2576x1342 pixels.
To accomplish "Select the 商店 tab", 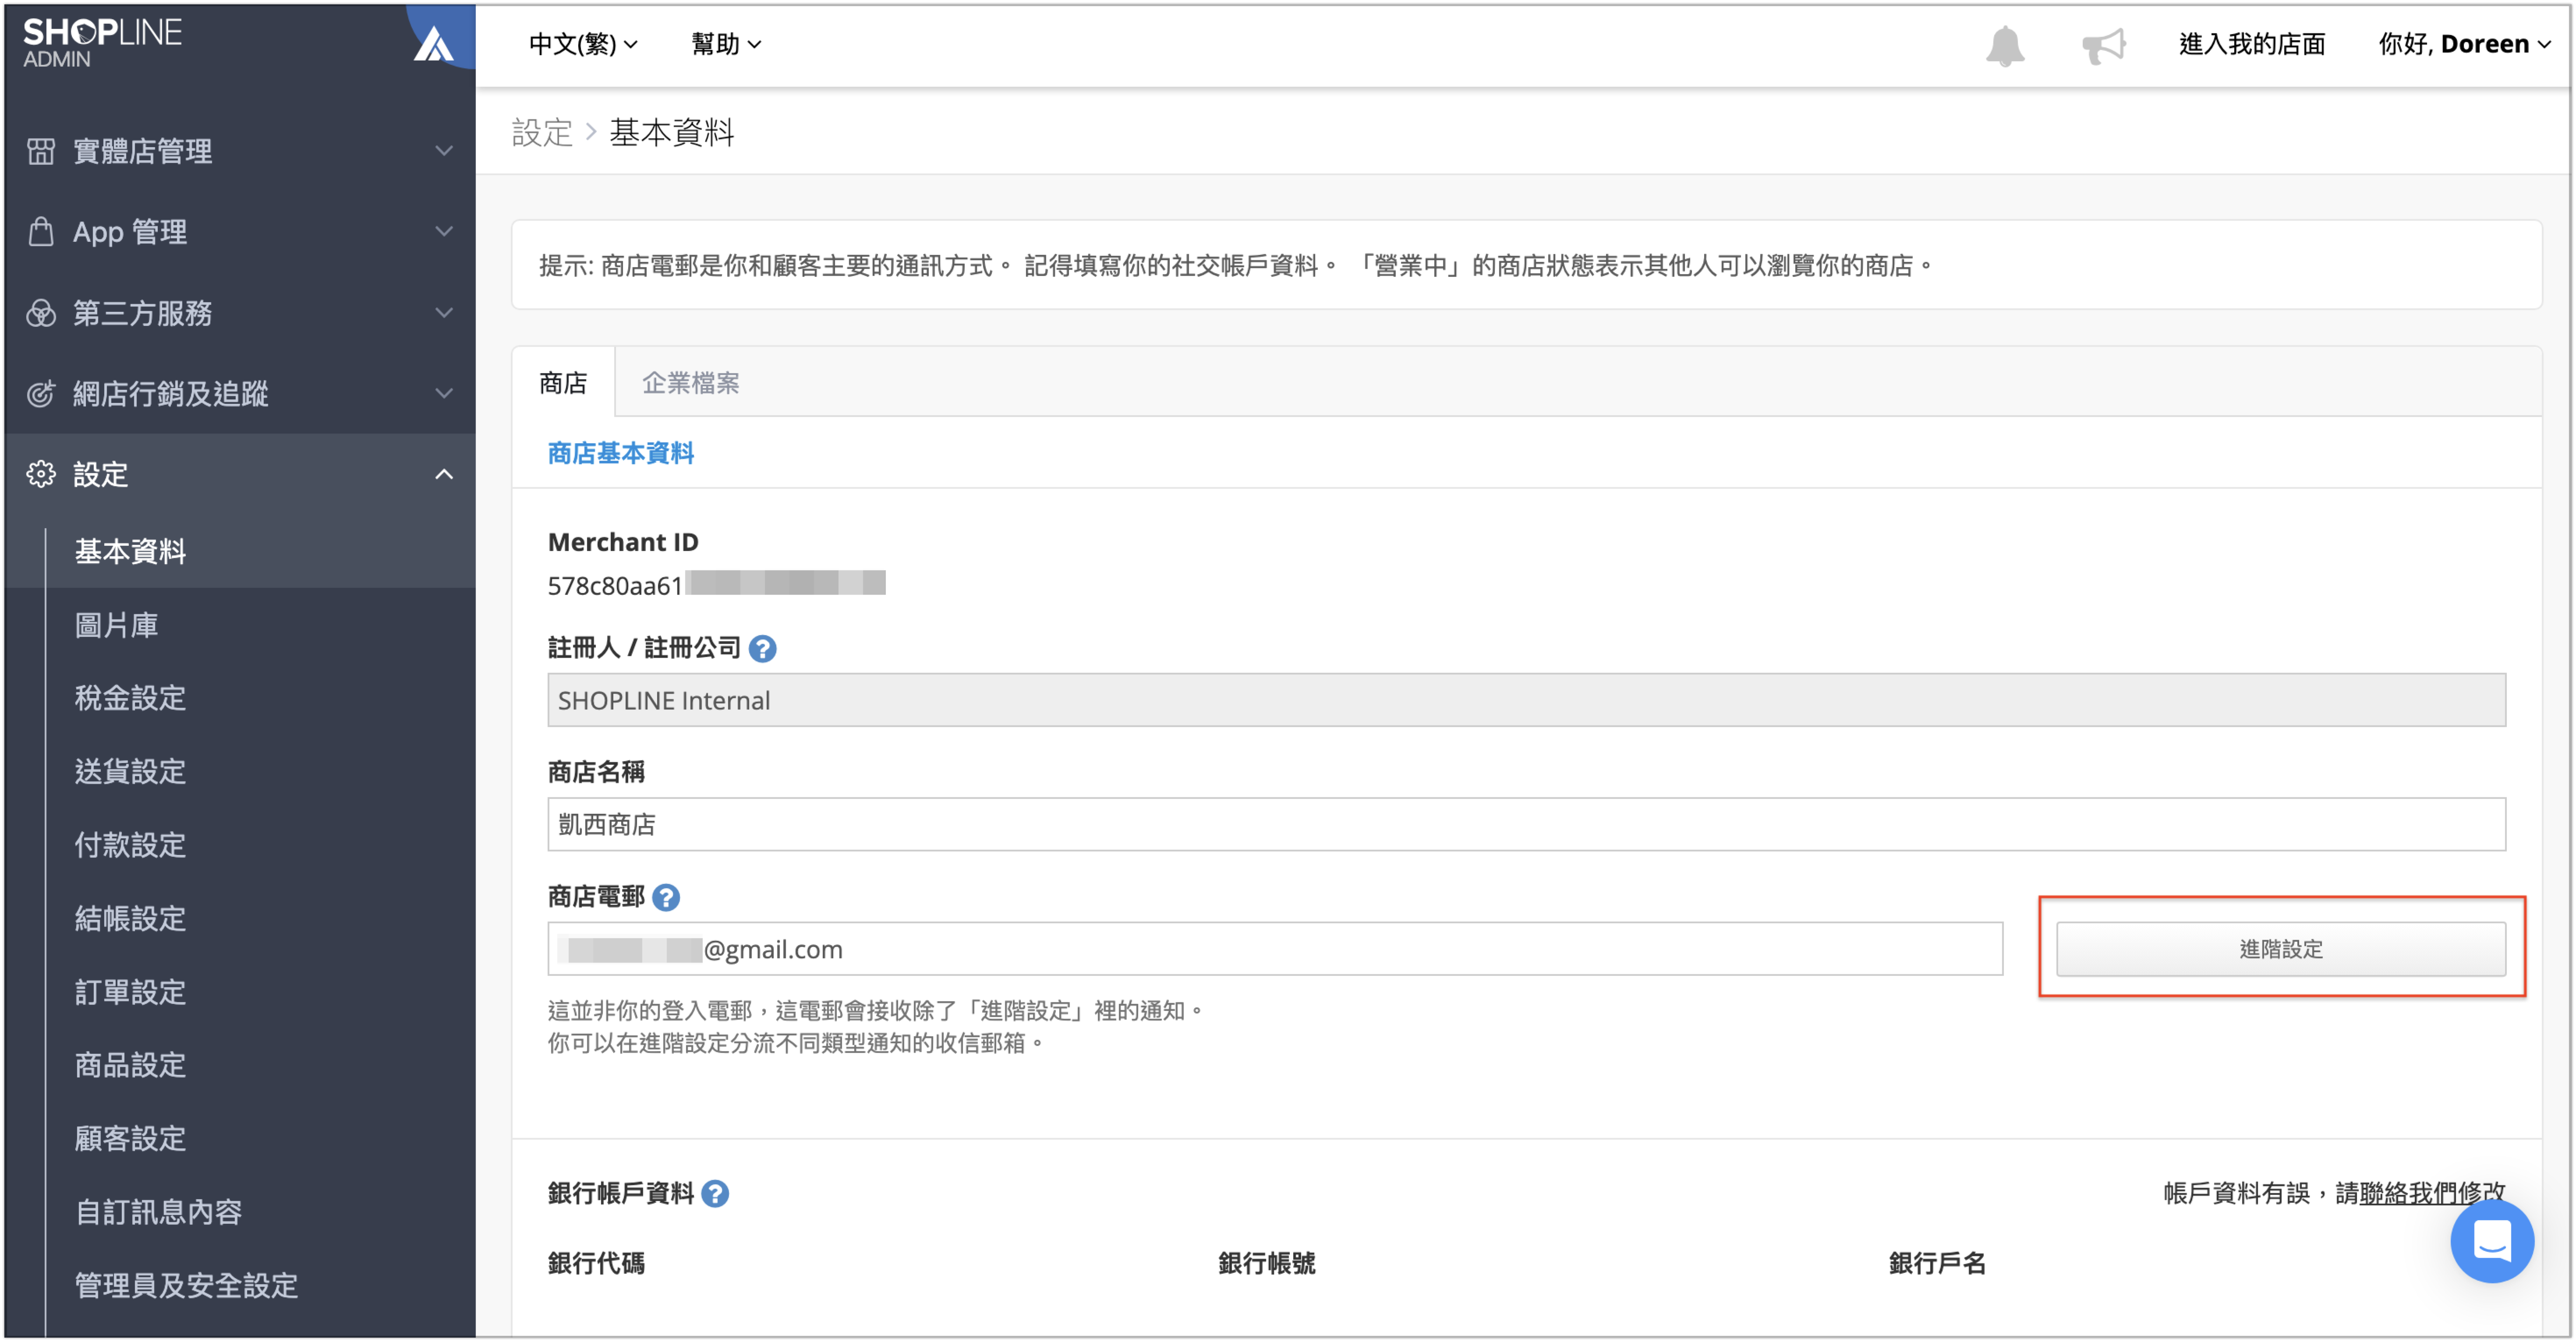I will 563,383.
